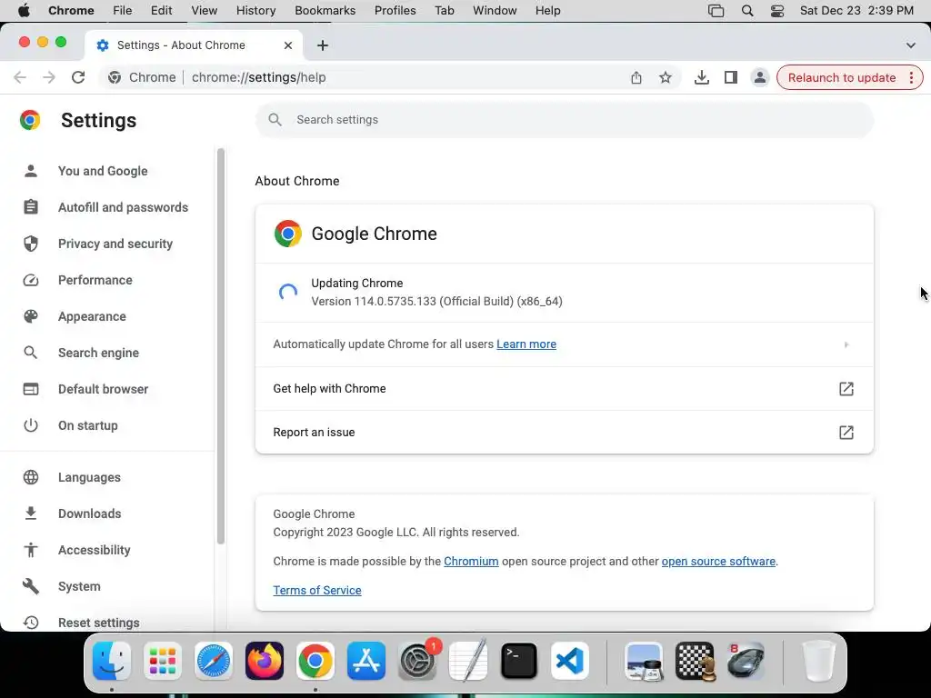
Task: Open the Window menu
Action: pyautogui.click(x=495, y=11)
